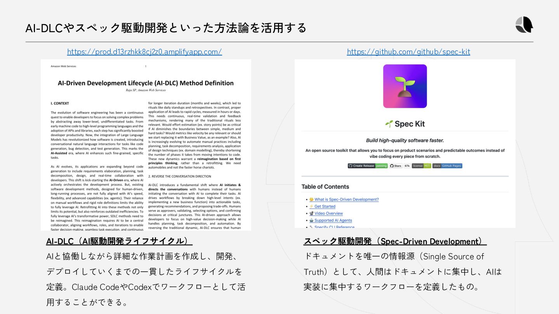559x314 pixels.
Task: Click the license MIT badge
Action: click(x=422, y=166)
